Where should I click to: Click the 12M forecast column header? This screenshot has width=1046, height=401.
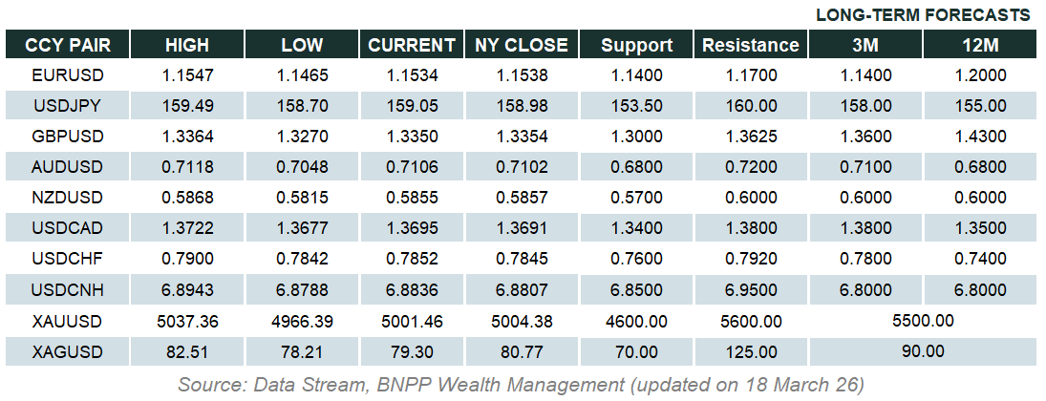click(x=981, y=45)
